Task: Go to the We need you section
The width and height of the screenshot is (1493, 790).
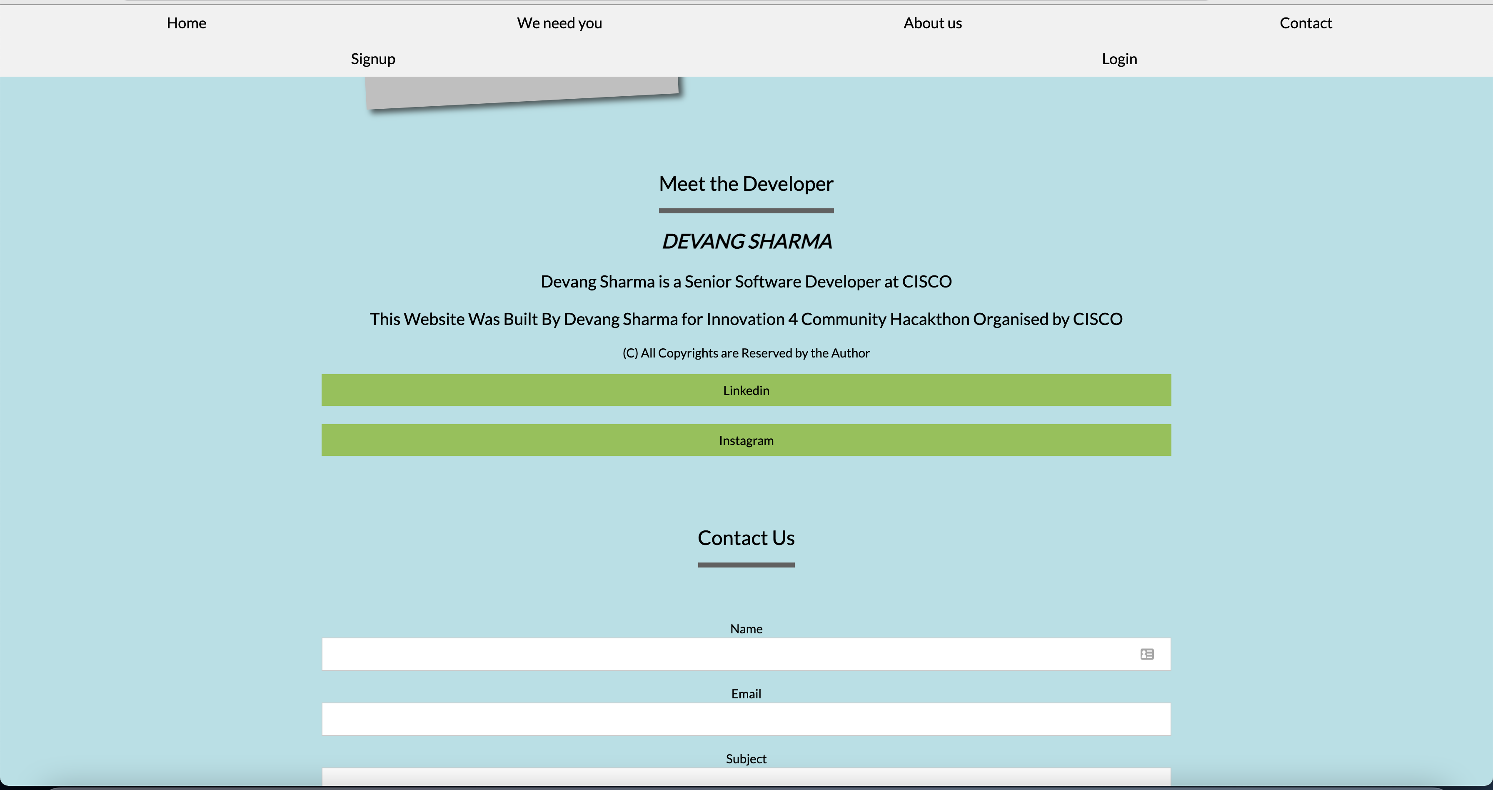Action: (x=559, y=23)
